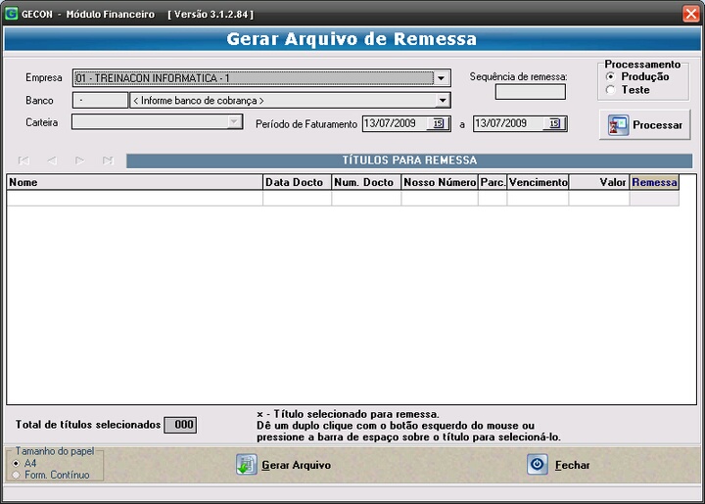Click the Gerar Arquivo button text

tap(296, 466)
